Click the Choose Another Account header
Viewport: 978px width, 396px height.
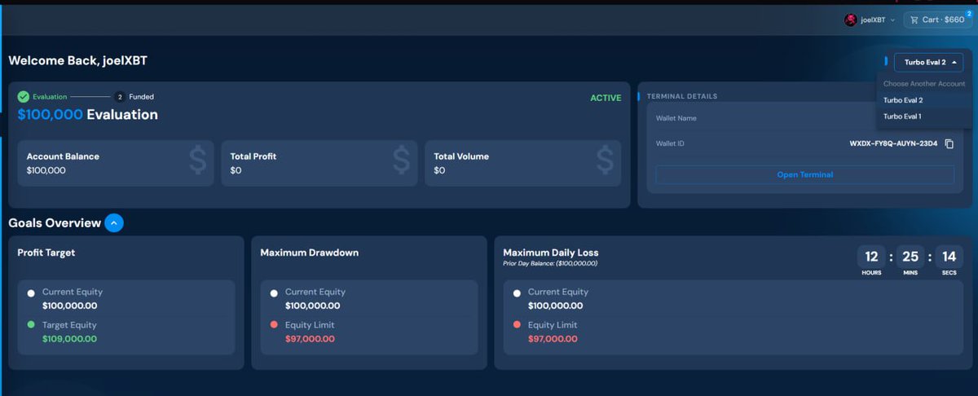[x=924, y=84]
